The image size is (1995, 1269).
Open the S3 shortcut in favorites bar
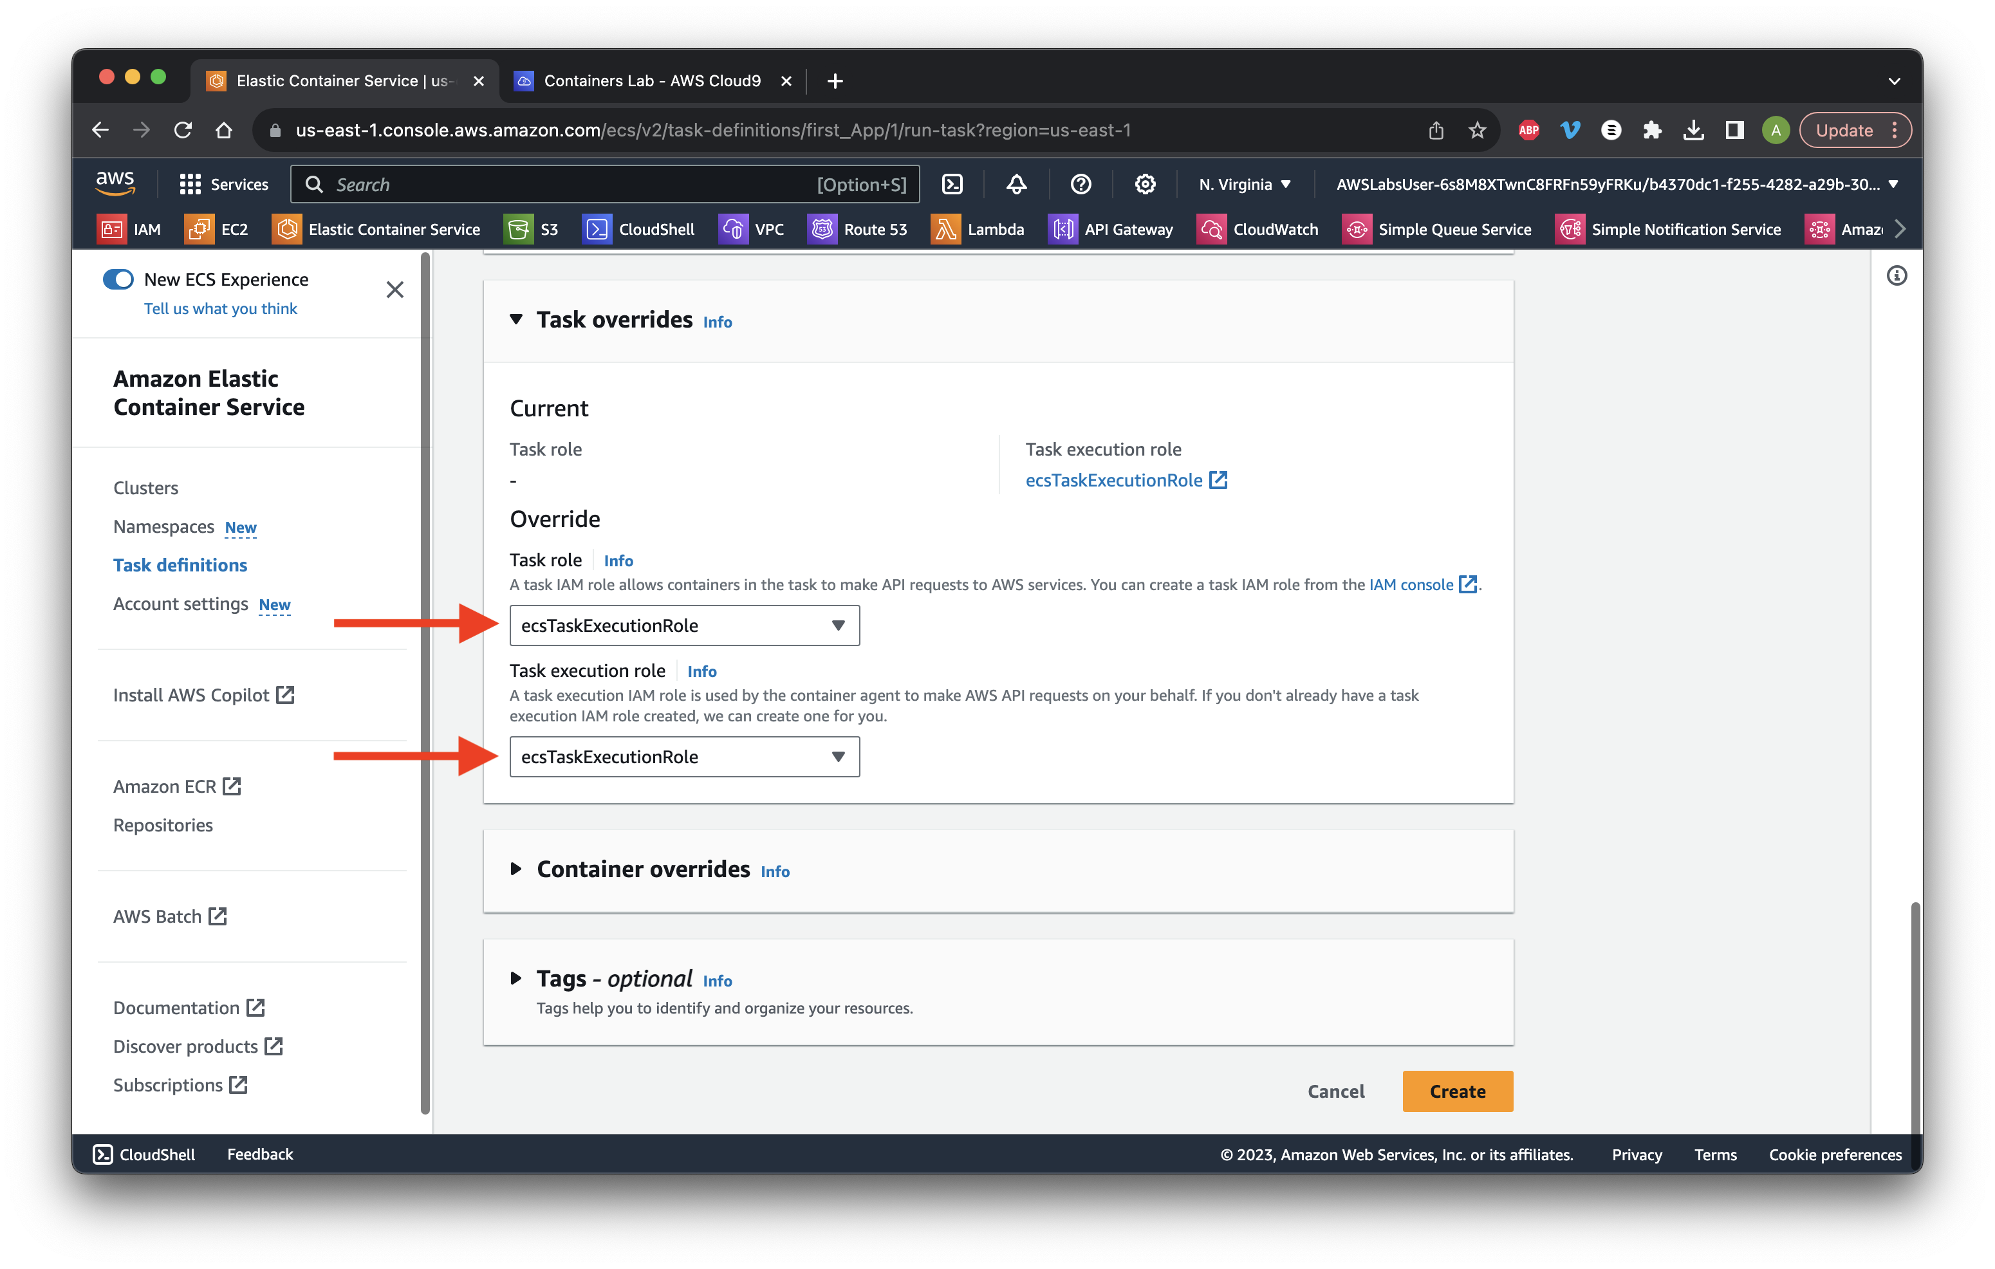[x=531, y=230]
